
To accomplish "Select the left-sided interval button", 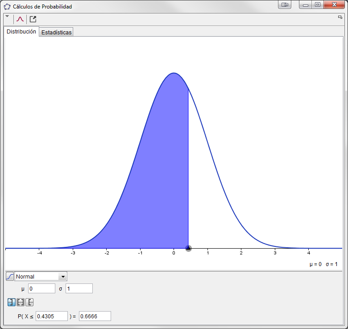I will point(12,302).
